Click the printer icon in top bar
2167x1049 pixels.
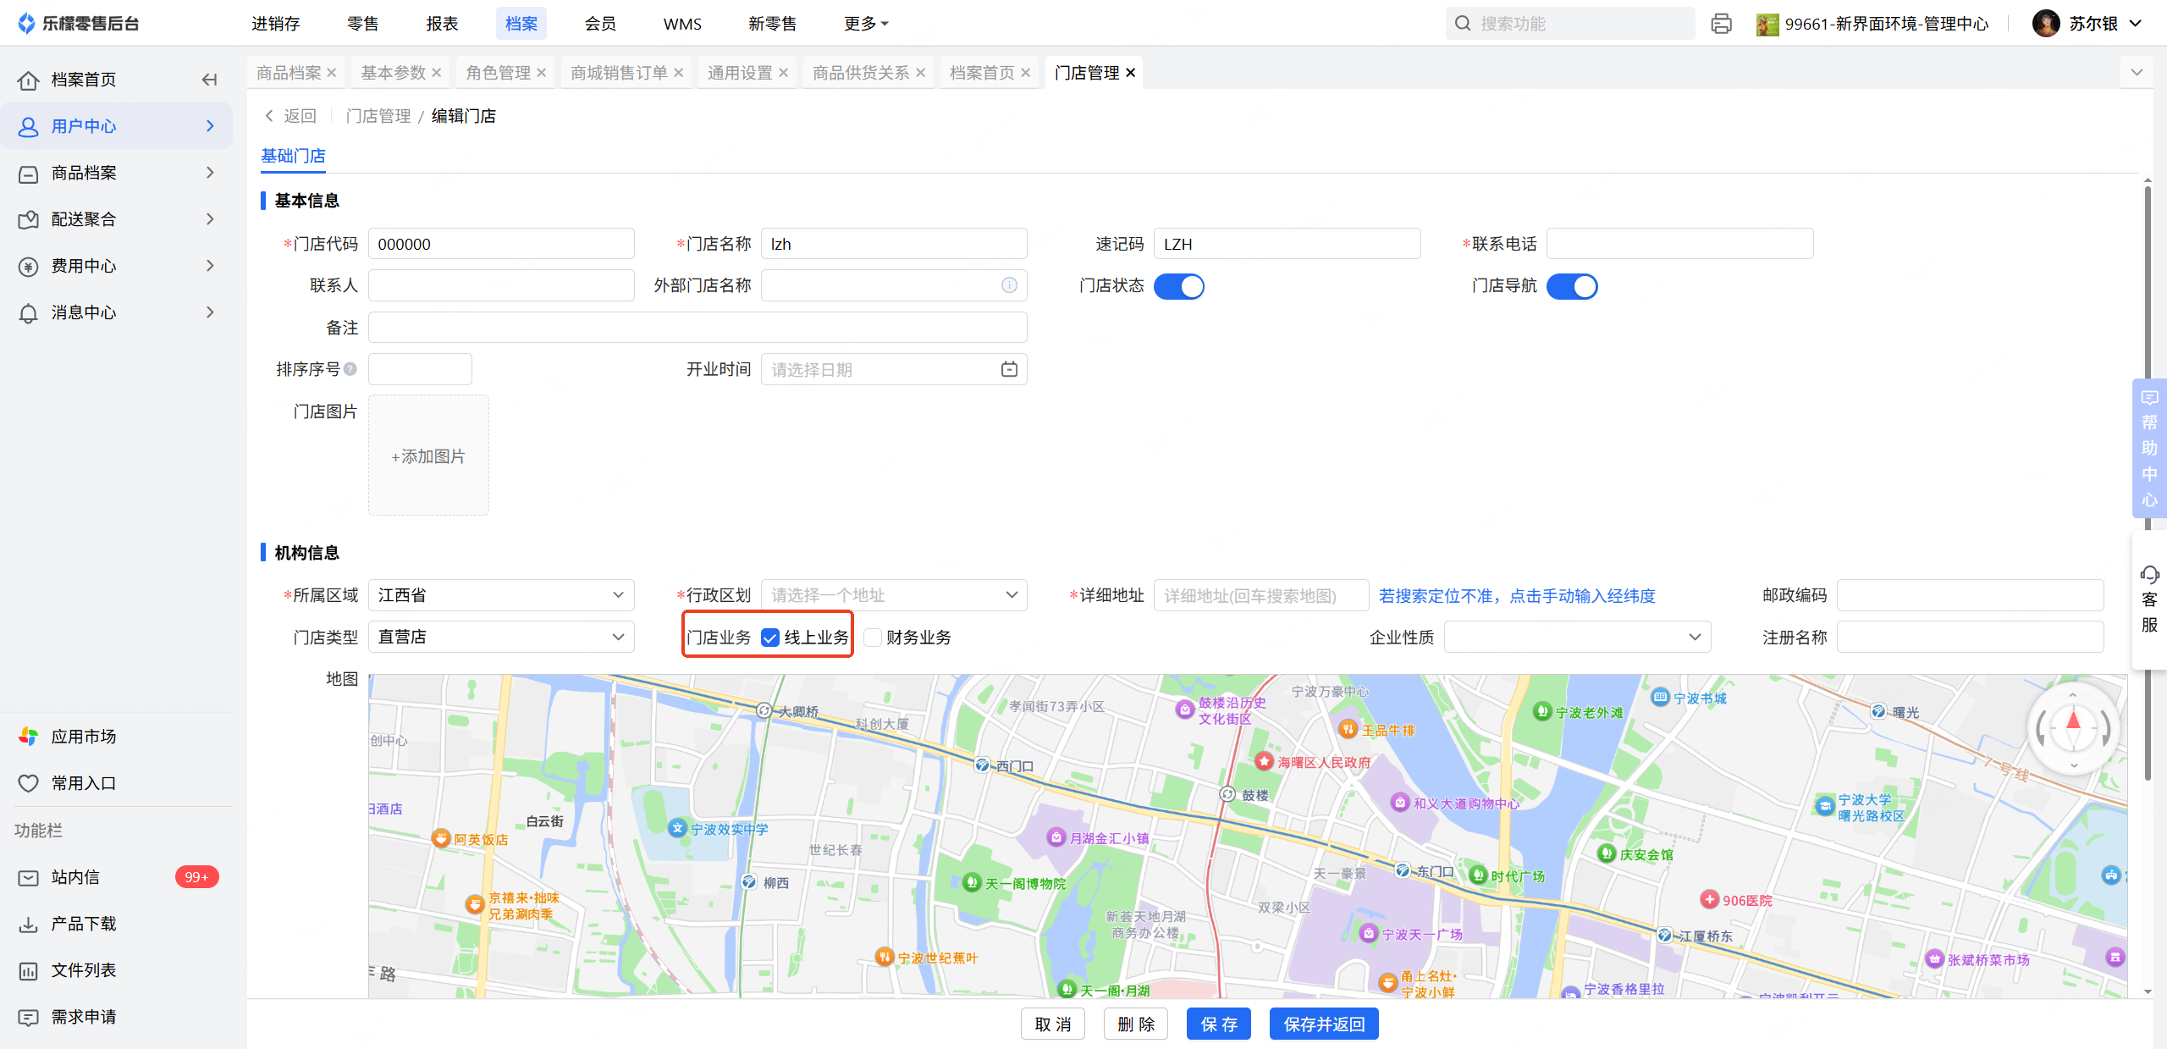tap(1721, 24)
